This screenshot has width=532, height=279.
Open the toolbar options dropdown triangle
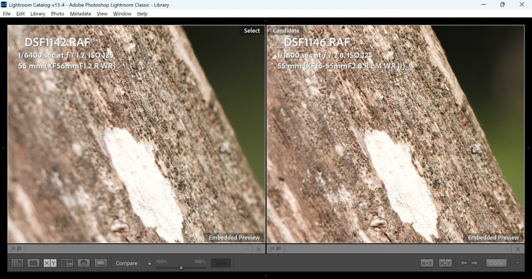[517, 263]
